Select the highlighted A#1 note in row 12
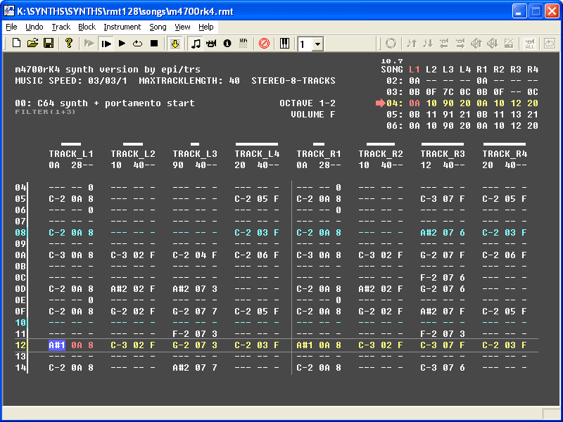 point(57,345)
